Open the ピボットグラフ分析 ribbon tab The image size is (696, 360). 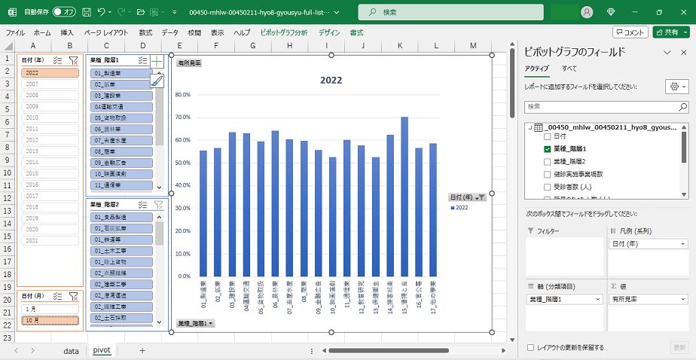pos(283,33)
